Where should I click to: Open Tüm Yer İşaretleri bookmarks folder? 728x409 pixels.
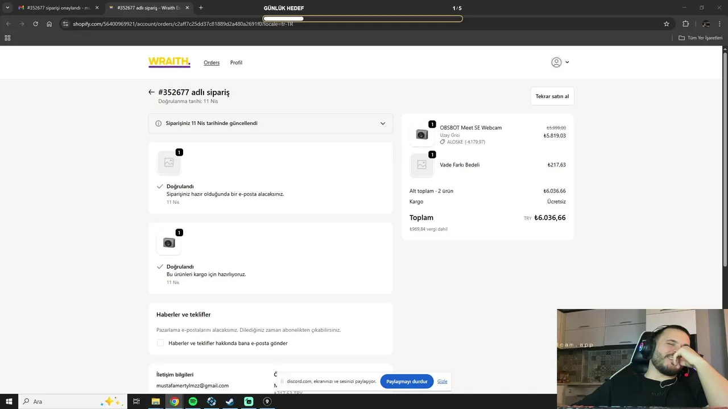point(701,38)
